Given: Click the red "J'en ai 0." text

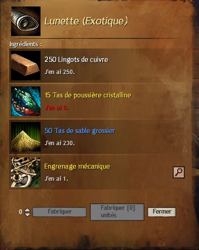Looking at the screenshot, I should pos(57,108).
